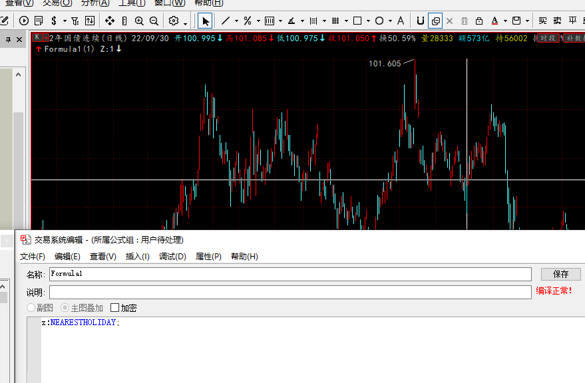Click the red underlined A color icon
Screen dimensions: 585x383
pyautogui.click(x=494, y=21)
